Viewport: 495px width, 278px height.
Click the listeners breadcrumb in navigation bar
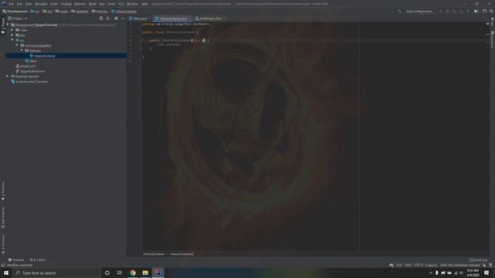(x=100, y=12)
